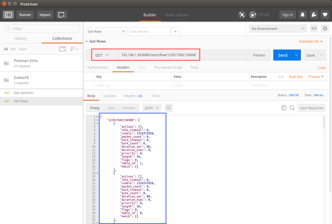Open notifications bell icon
The height and width of the screenshot is (224, 332).
(303, 15)
